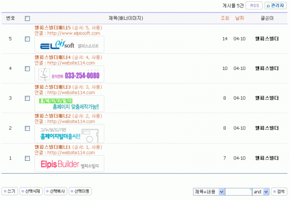Viewport: 290px width, 200px height.
Task: Open the and operator dropdown
Action: [x=261, y=192]
